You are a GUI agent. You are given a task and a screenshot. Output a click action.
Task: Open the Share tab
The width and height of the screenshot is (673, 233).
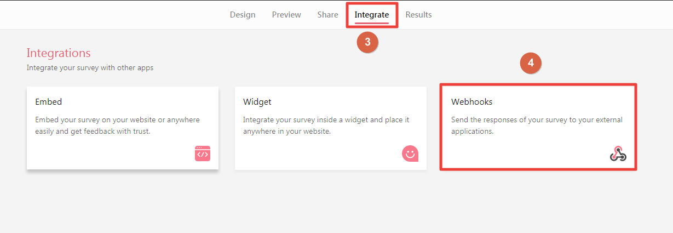click(x=327, y=15)
